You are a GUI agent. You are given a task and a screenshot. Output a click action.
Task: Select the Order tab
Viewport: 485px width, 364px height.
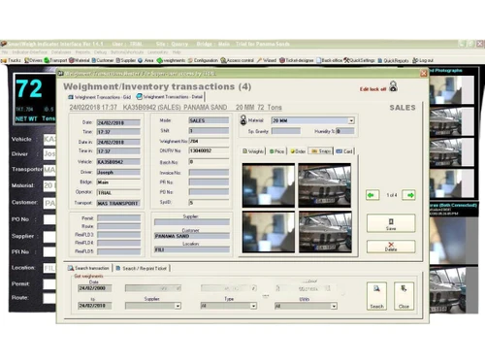tap(298, 151)
